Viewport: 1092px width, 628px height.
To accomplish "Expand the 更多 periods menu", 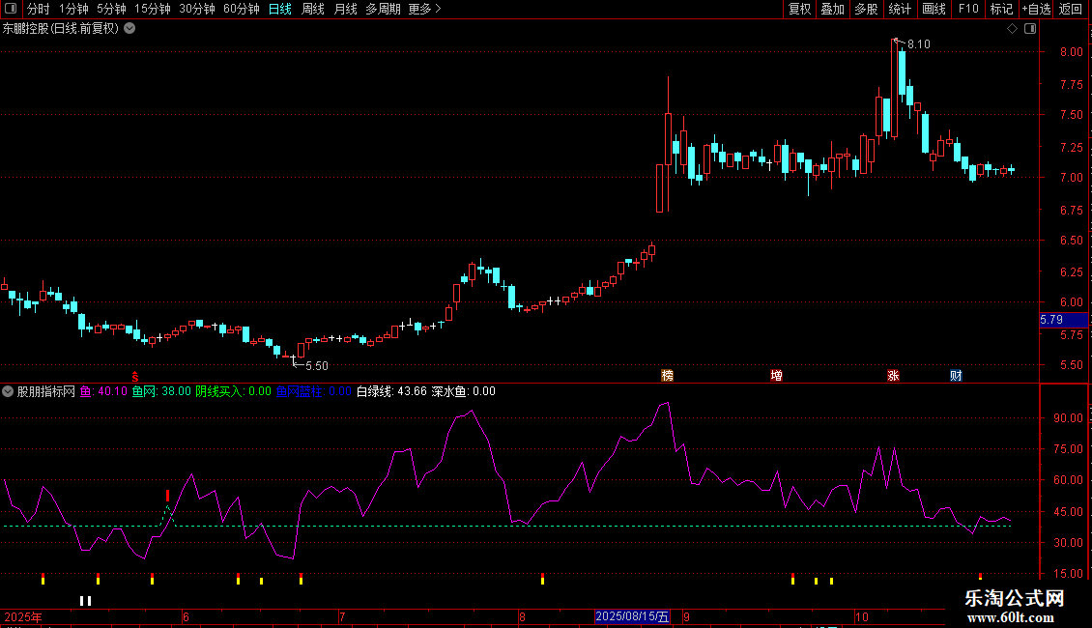I will pos(425,9).
